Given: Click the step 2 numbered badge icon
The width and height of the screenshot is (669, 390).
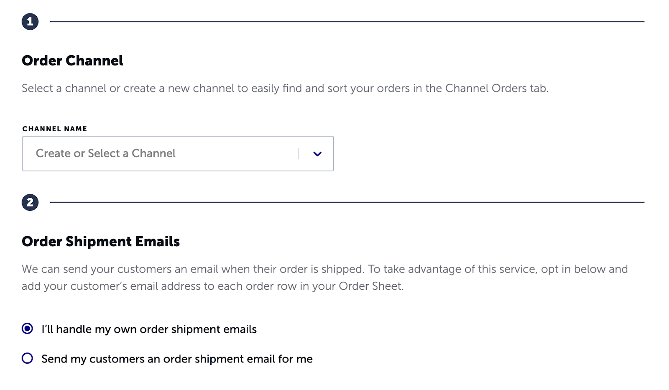Looking at the screenshot, I should click(30, 202).
